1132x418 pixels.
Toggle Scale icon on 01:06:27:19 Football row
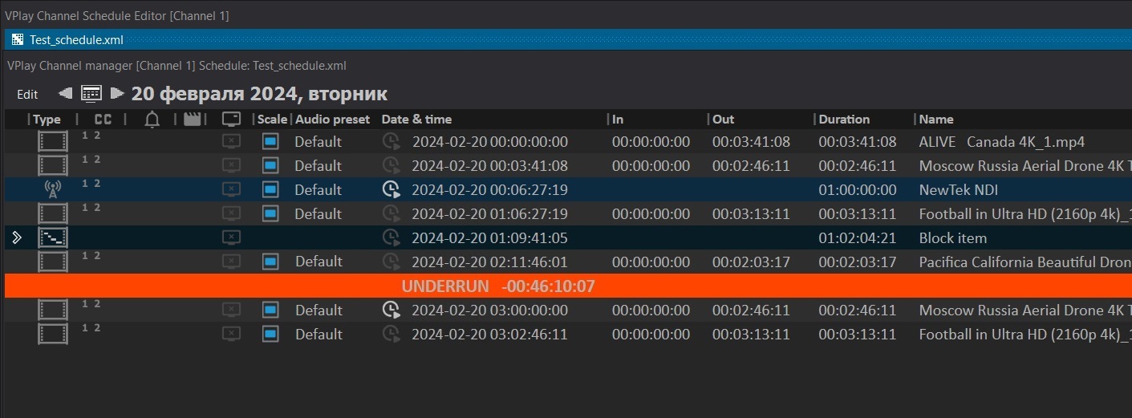270,213
